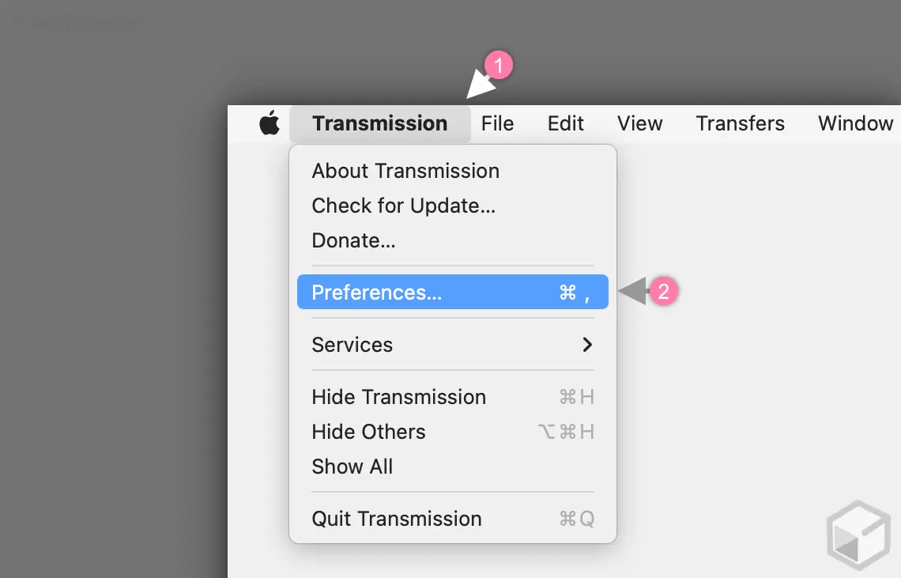
Task: Open the View menu
Action: [x=639, y=123]
